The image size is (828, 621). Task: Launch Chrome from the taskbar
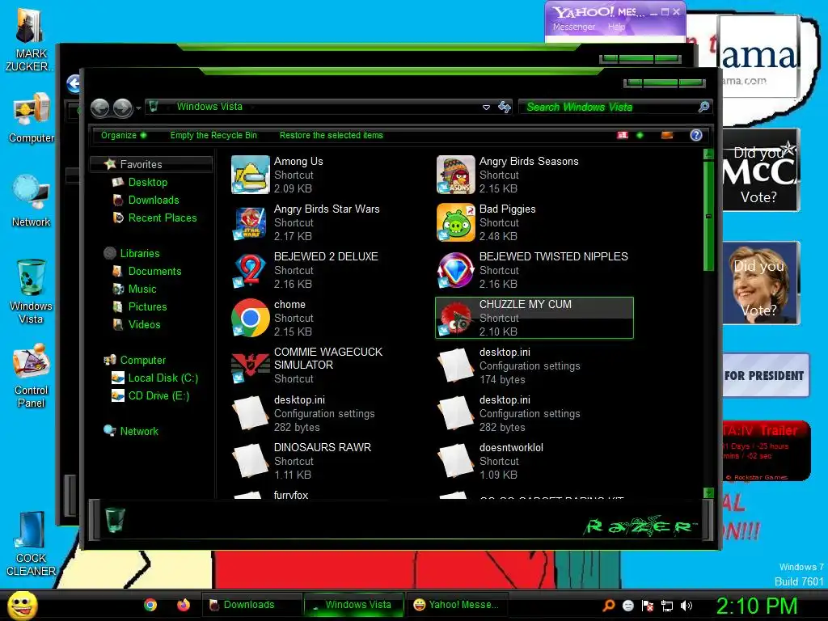coord(150,605)
